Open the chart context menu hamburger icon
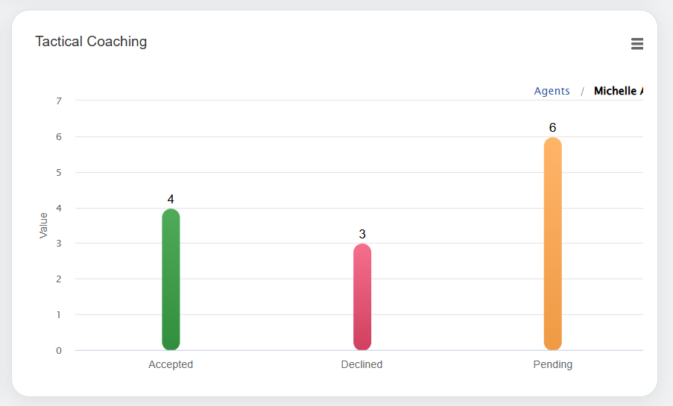 click(x=636, y=44)
